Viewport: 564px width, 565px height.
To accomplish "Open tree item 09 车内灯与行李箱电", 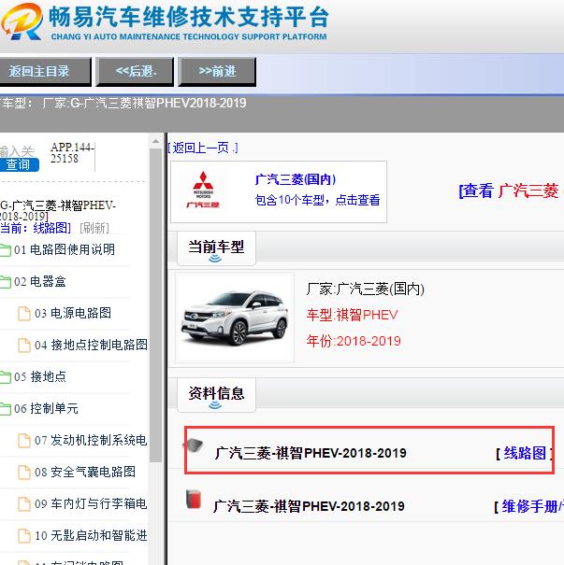I will point(91,503).
